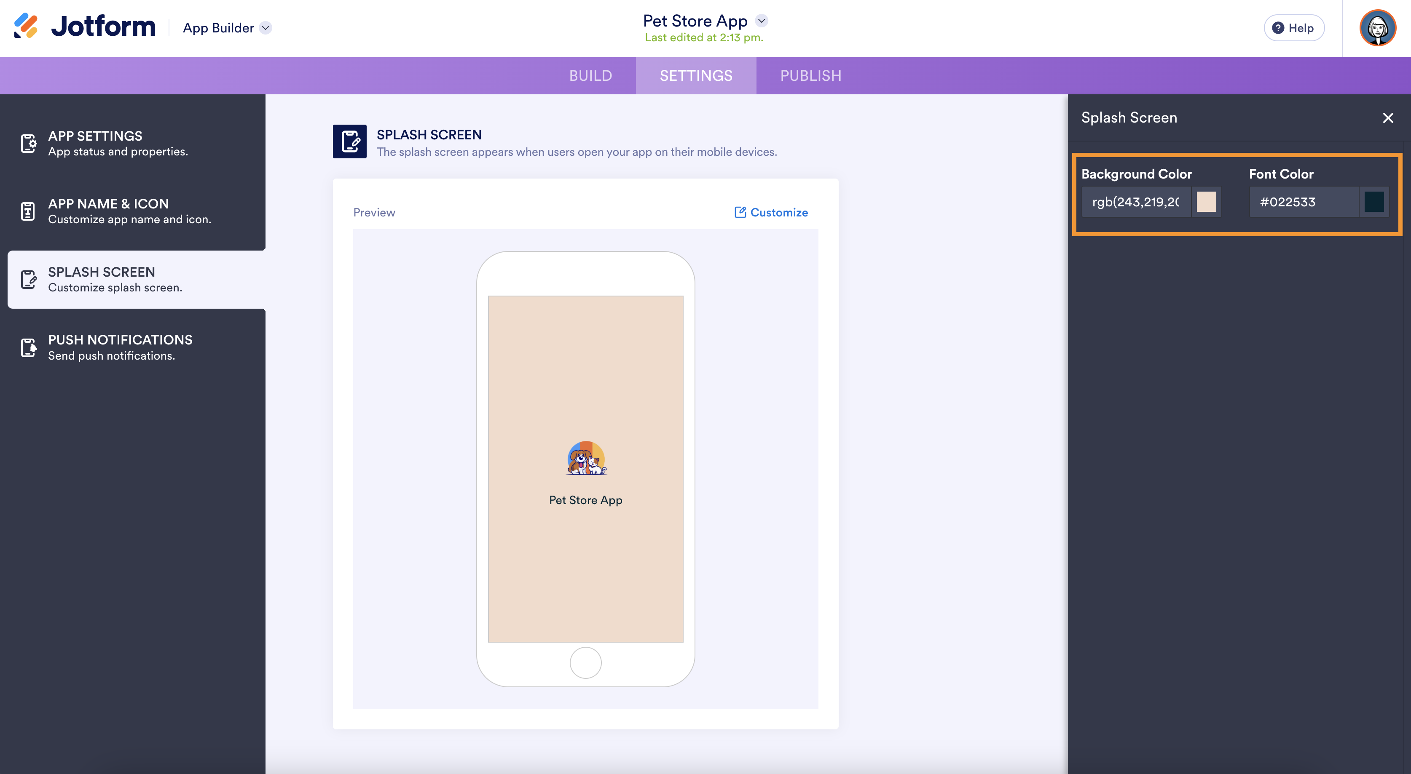
Task: Click the Background Color rgb input field
Action: pyautogui.click(x=1135, y=202)
